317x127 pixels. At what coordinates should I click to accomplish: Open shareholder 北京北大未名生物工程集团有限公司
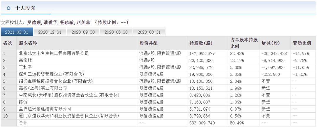point(53,53)
